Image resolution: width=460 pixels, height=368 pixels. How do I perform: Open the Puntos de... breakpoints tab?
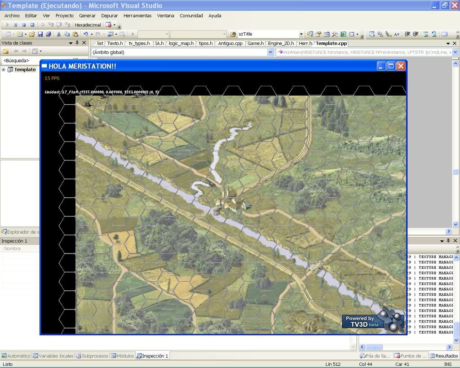point(411,356)
